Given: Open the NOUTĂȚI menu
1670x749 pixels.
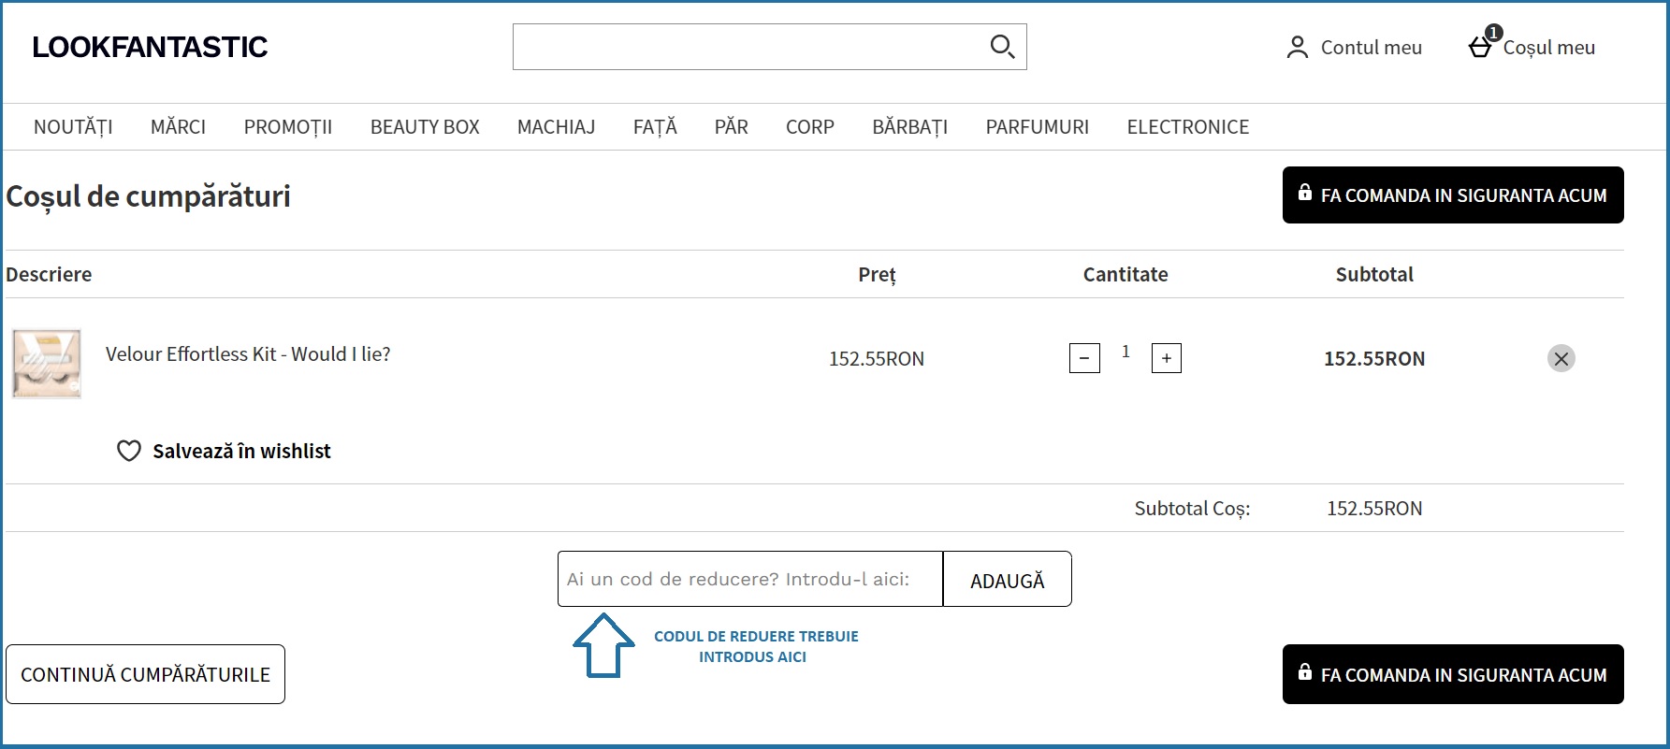Looking at the screenshot, I should (73, 127).
